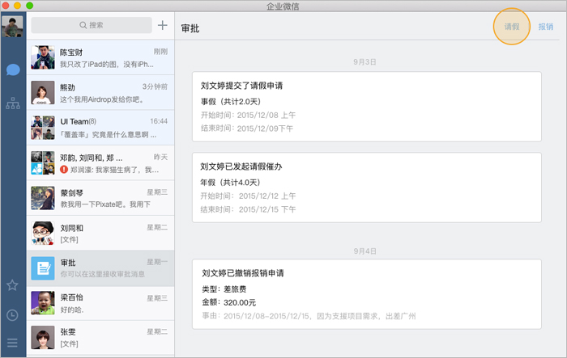The height and width of the screenshot is (358, 567).
Task: Open group chat with 邓韵, 刘同和, 郑
Action: [100, 163]
